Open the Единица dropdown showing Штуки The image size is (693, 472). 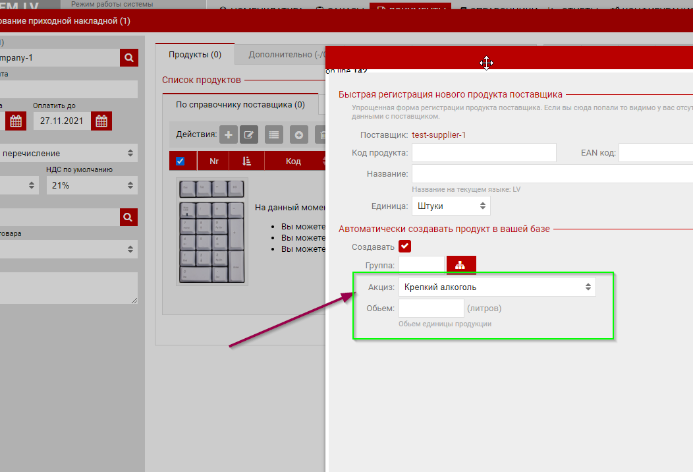[451, 206]
